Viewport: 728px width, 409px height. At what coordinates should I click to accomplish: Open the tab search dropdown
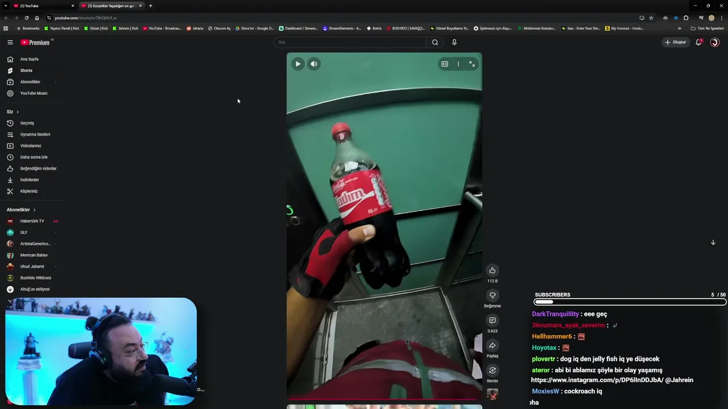(5, 6)
